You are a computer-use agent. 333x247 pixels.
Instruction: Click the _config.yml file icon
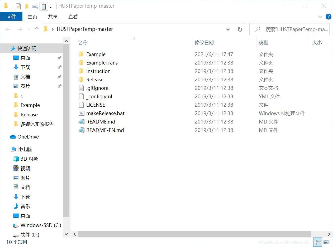point(81,96)
